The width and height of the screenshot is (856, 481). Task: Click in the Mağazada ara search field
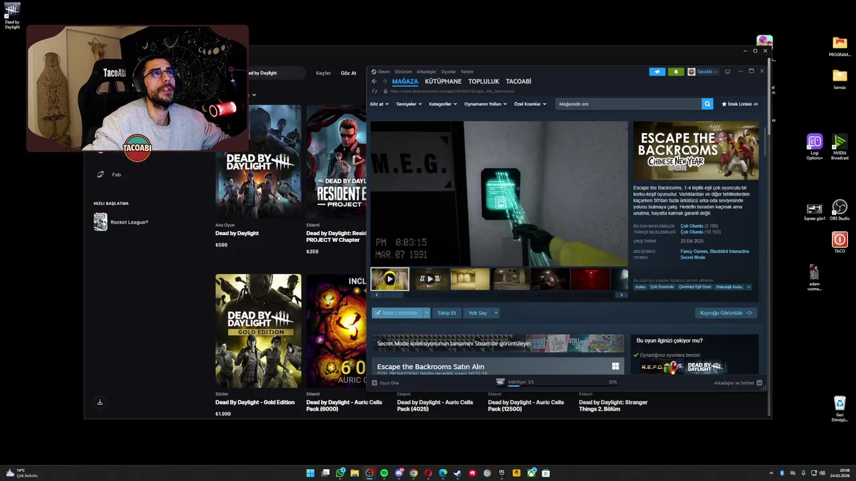628,104
